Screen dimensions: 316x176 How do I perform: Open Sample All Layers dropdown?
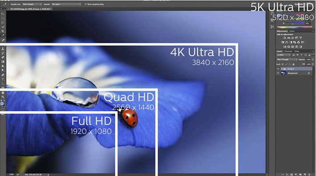pyautogui.click(x=66, y=4)
